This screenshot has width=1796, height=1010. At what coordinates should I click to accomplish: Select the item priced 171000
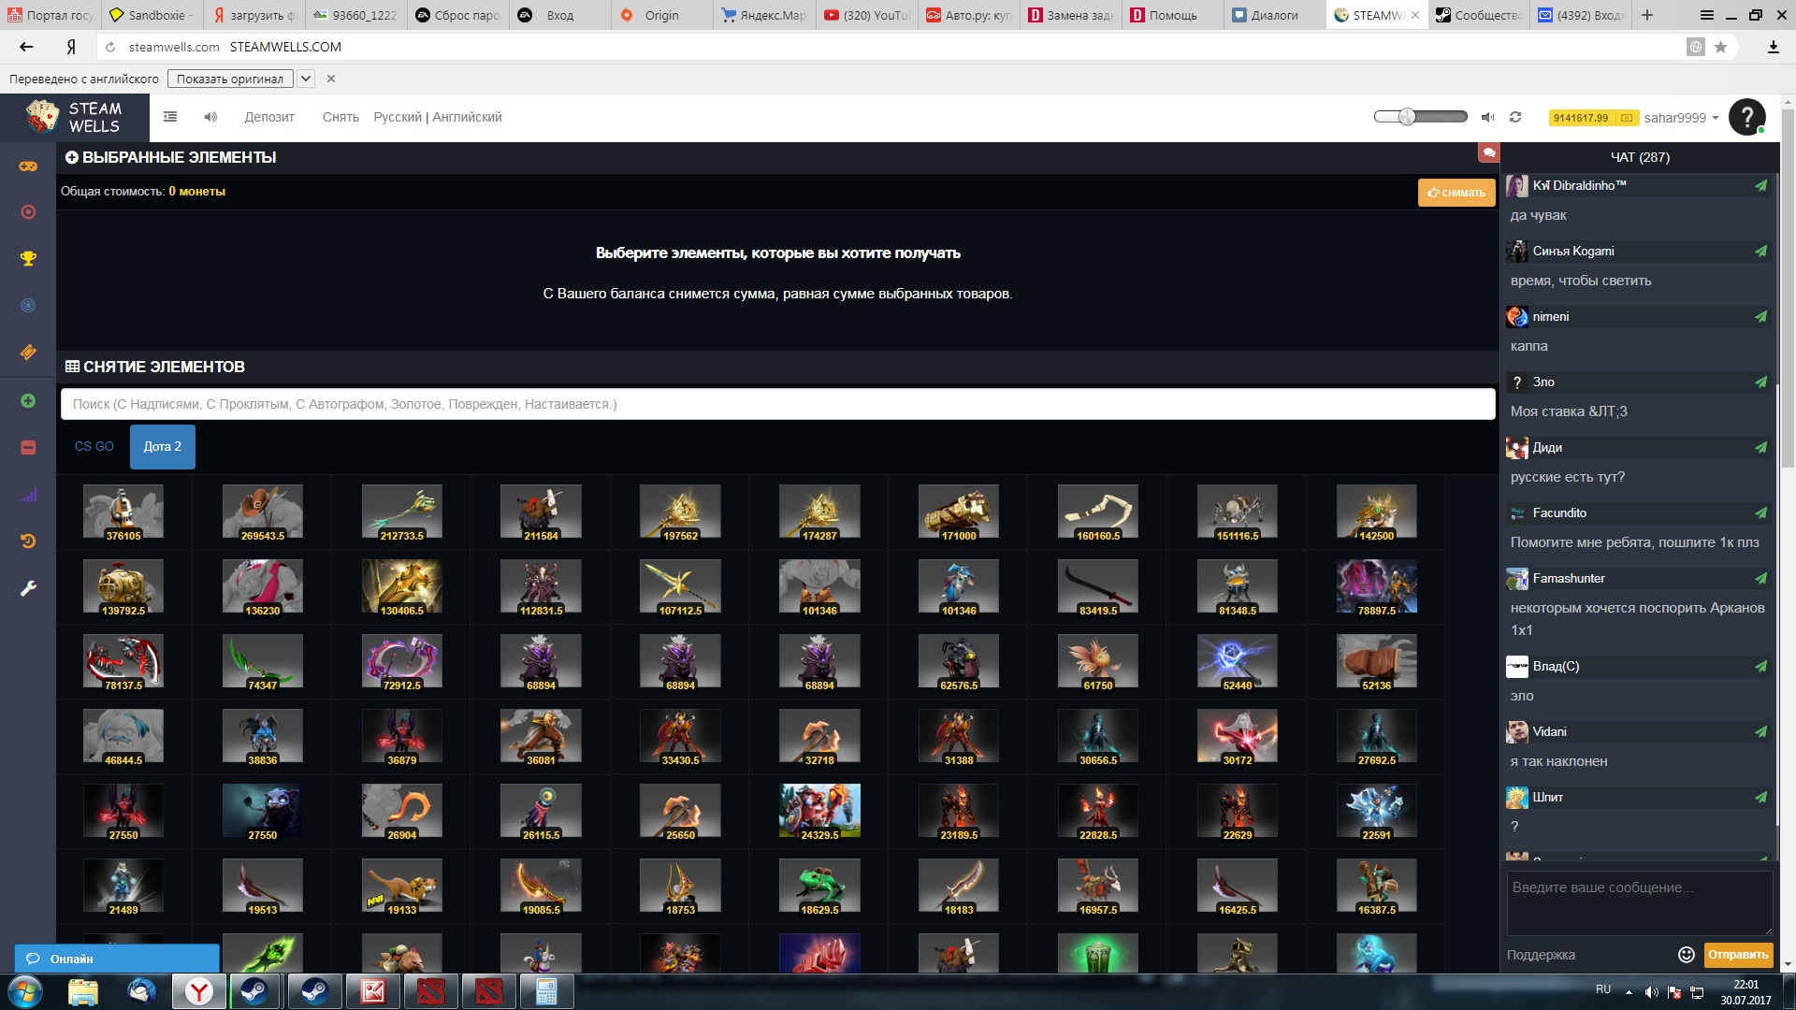(959, 512)
